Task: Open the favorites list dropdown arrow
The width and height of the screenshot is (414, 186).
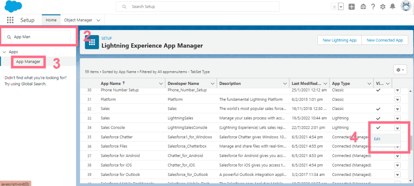Action: pos(341,7)
